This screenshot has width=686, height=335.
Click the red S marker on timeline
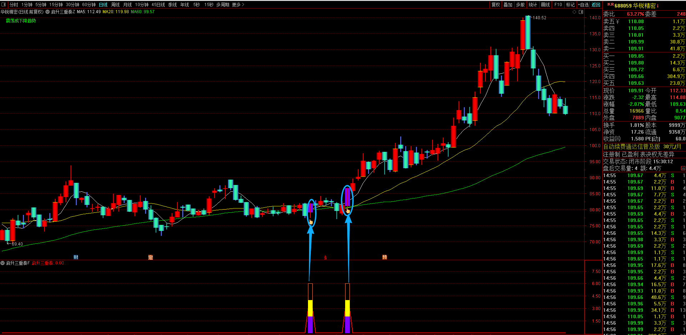(325, 257)
